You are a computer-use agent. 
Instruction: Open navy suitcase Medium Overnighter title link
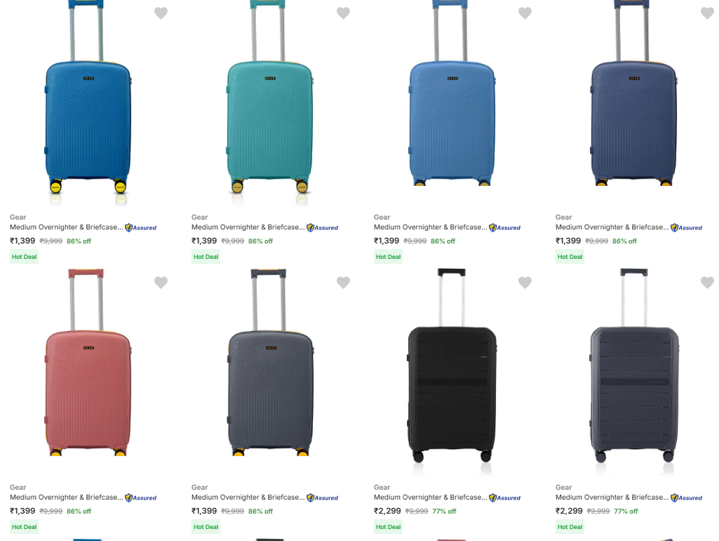(610, 227)
